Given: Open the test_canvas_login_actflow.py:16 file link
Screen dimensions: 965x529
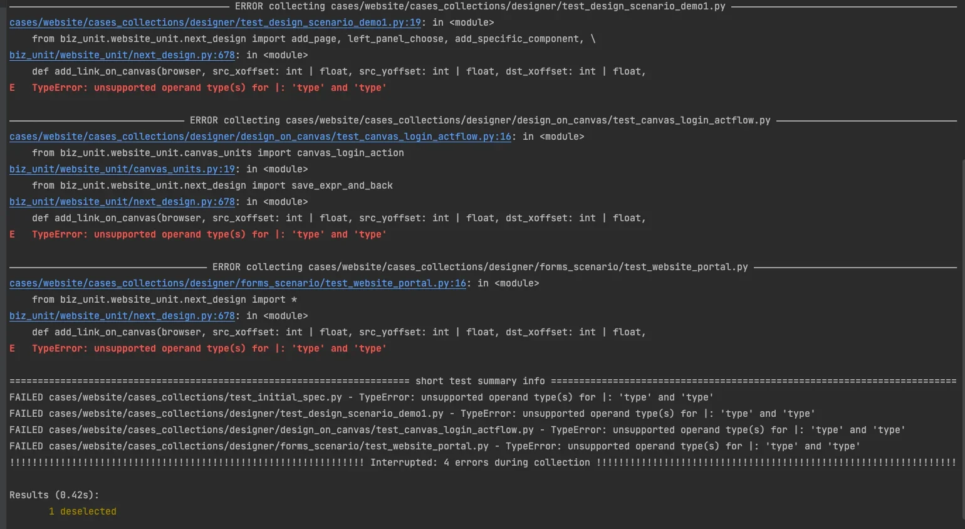Looking at the screenshot, I should [260, 137].
